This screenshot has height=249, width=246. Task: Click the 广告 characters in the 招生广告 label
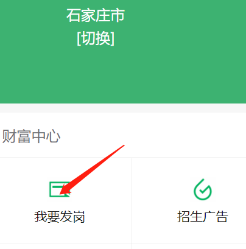click(216, 217)
